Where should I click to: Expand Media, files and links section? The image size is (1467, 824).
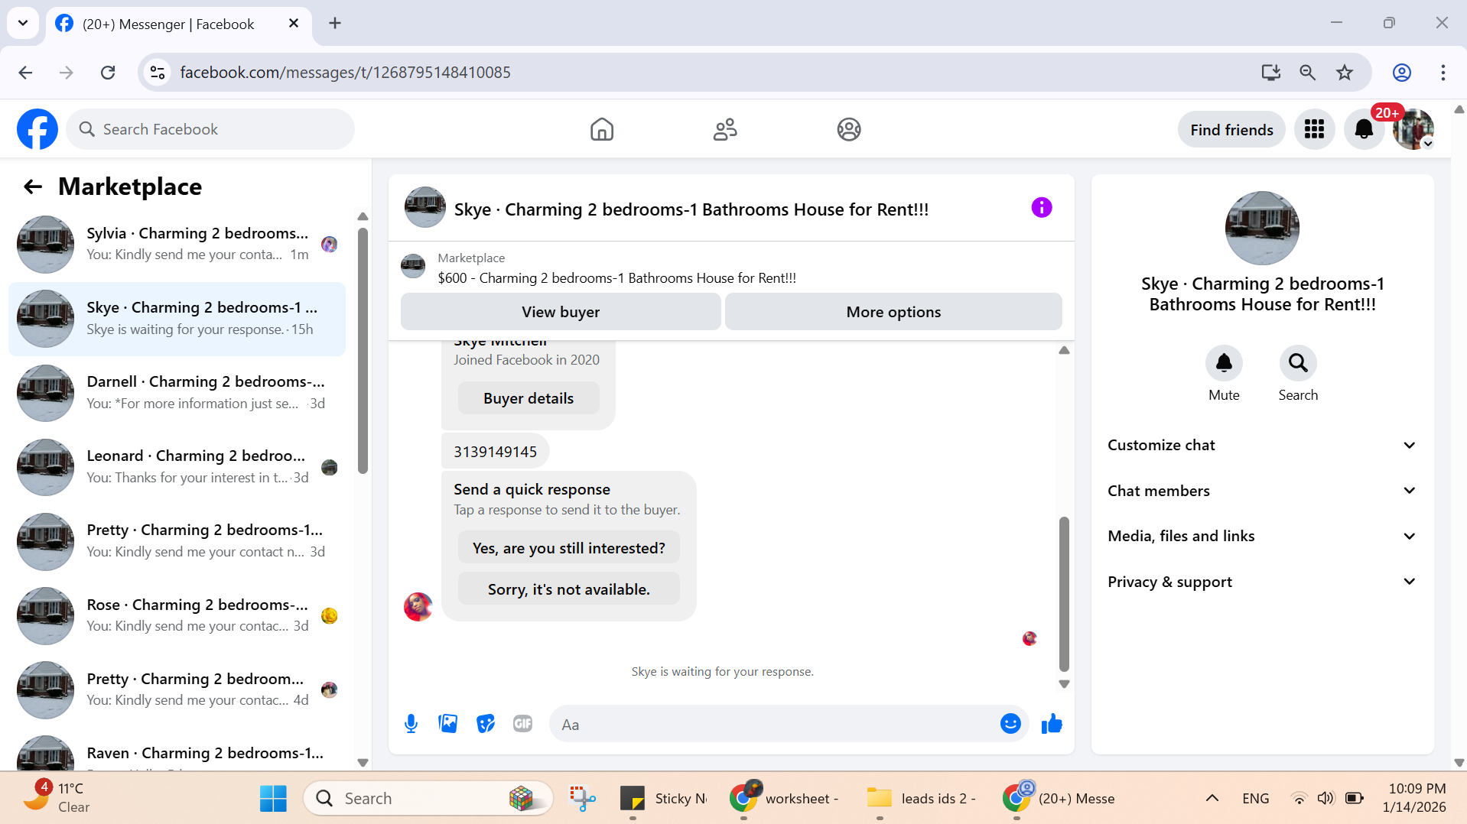click(x=1262, y=536)
